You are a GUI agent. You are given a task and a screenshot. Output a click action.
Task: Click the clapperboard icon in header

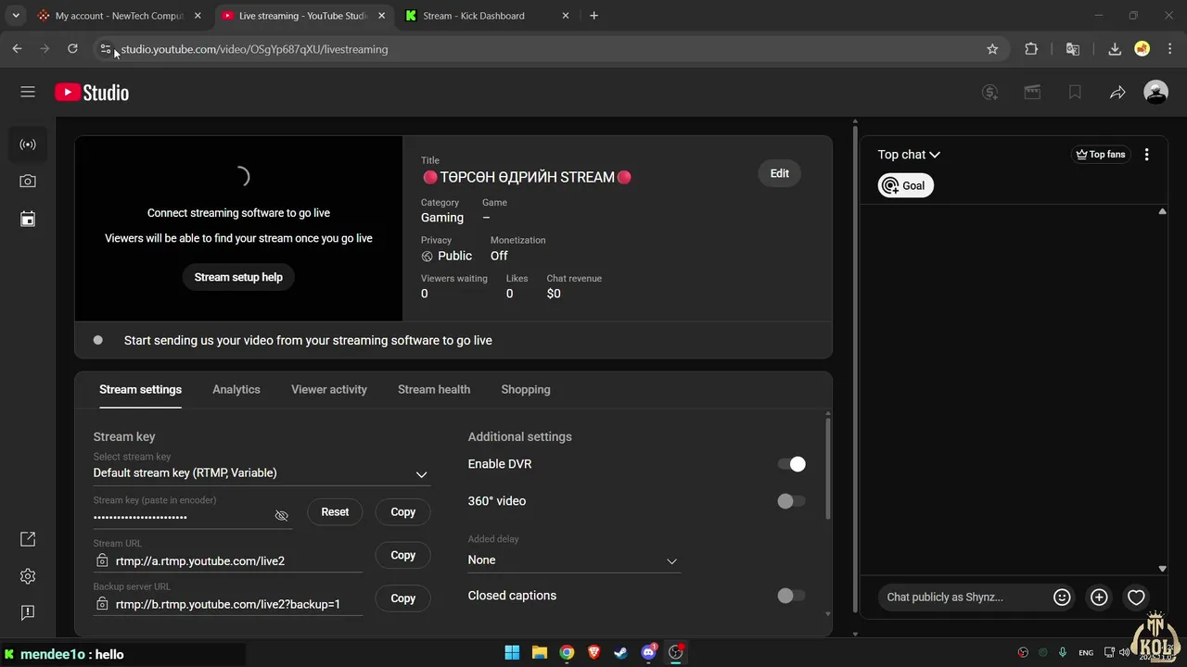[x=1032, y=92]
